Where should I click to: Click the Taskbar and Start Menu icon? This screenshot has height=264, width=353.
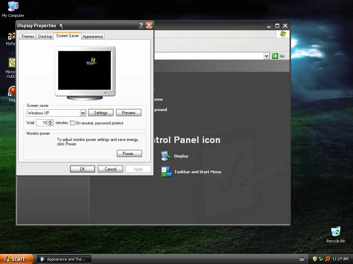point(167,172)
